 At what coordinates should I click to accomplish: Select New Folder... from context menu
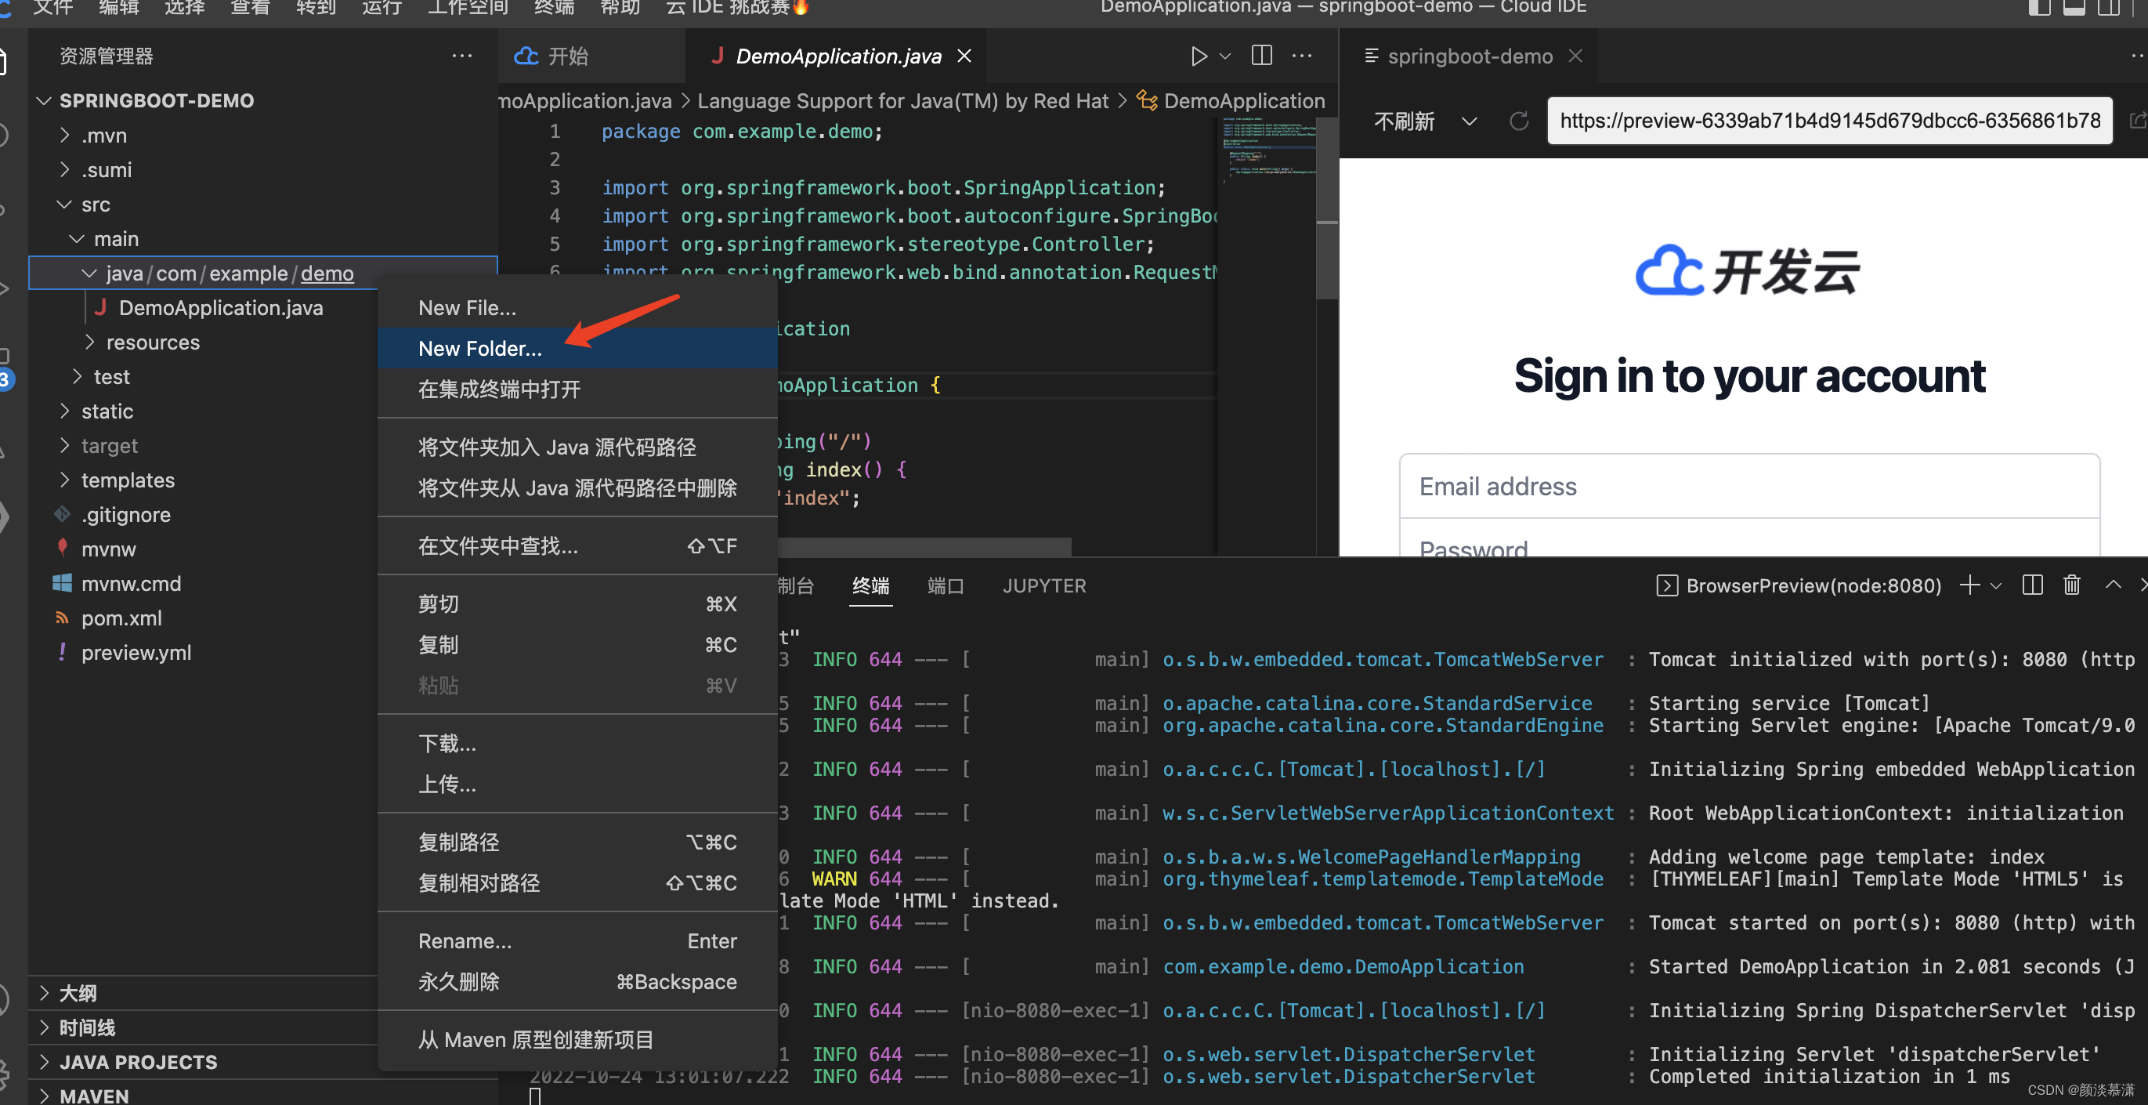[480, 349]
